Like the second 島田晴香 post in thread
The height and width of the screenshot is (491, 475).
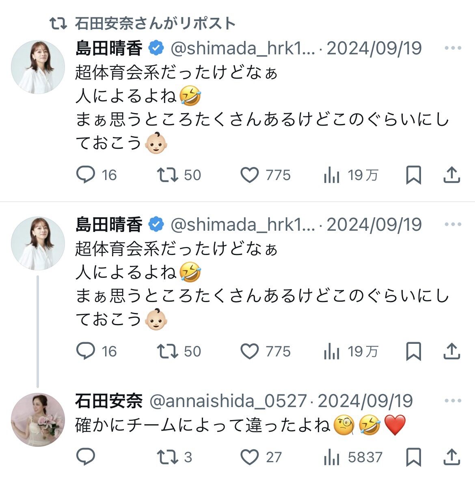click(249, 351)
